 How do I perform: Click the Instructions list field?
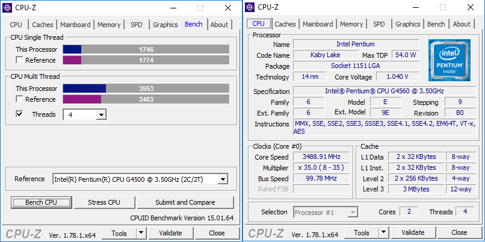pos(385,127)
